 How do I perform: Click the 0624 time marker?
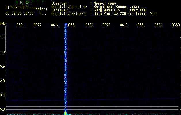click(x=72, y=25)
